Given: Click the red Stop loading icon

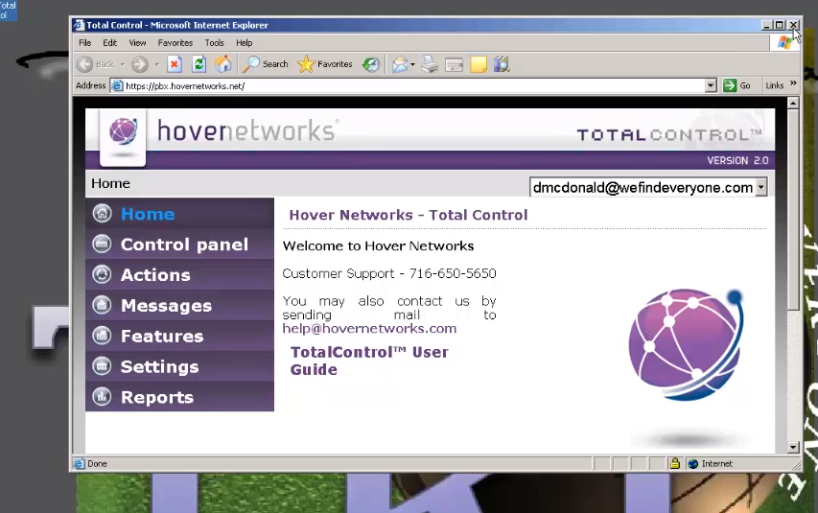Looking at the screenshot, I should click(175, 64).
